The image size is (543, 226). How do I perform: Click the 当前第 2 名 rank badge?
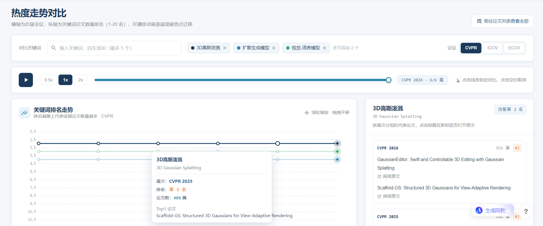[x=510, y=109]
